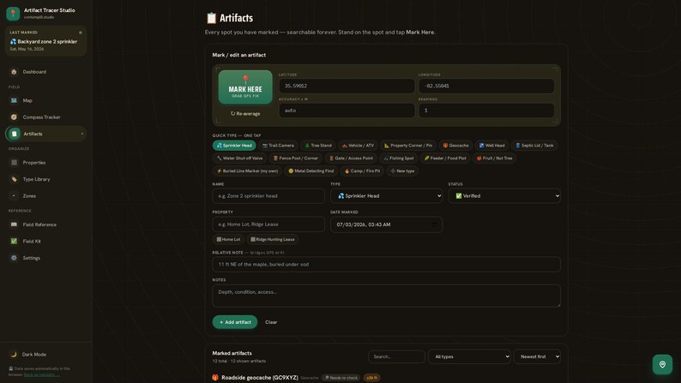This screenshot has height=383, width=681.
Task: Click the Mark Here GPS button
Action: tap(245, 87)
